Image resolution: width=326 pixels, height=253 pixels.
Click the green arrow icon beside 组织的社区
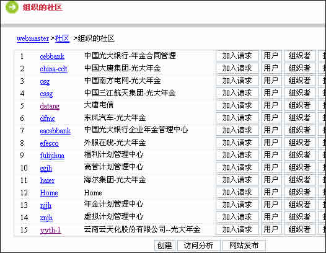[12, 7]
